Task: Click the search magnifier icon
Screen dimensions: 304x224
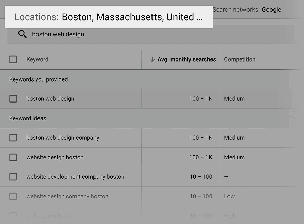Action: click(22, 34)
